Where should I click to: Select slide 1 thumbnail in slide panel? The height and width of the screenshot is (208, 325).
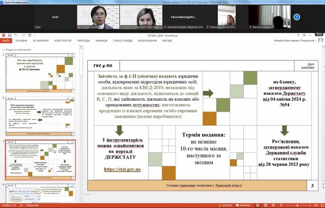click(x=40, y=73)
